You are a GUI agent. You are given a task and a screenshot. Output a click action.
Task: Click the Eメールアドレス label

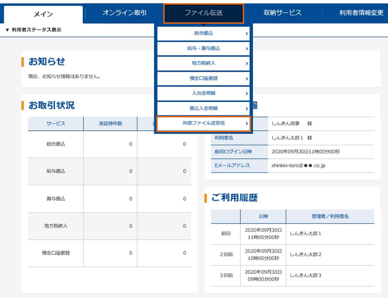click(x=232, y=165)
